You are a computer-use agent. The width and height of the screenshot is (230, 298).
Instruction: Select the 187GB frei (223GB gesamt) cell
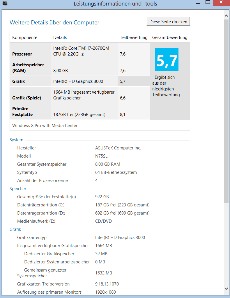click(79, 115)
